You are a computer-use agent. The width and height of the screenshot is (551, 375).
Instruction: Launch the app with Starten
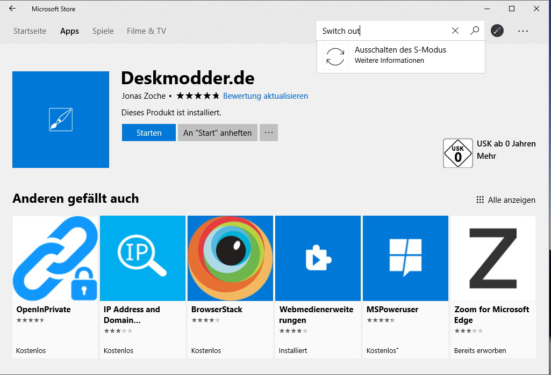149,133
